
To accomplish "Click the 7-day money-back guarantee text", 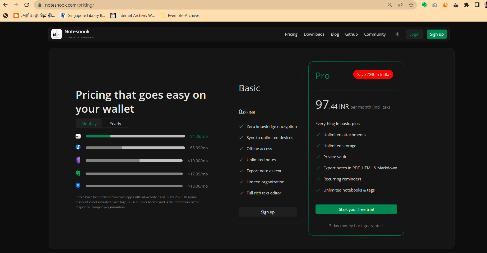I will tap(356, 226).
